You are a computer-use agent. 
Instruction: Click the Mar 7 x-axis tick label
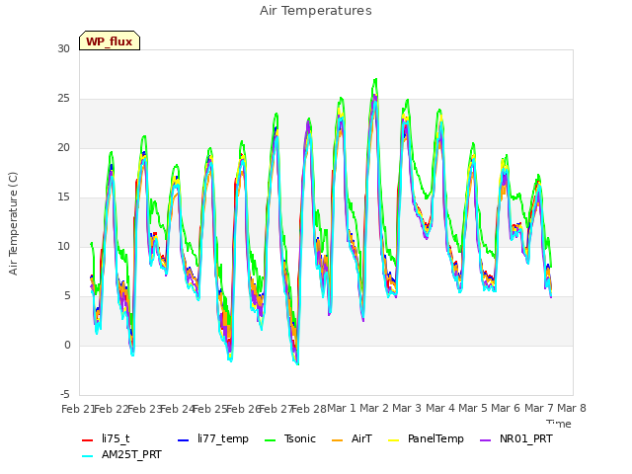[539, 408]
